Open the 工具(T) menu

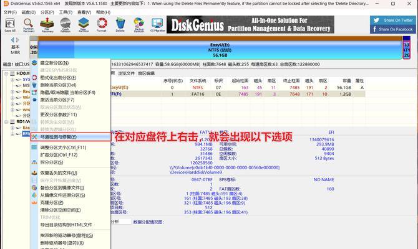point(66,12)
